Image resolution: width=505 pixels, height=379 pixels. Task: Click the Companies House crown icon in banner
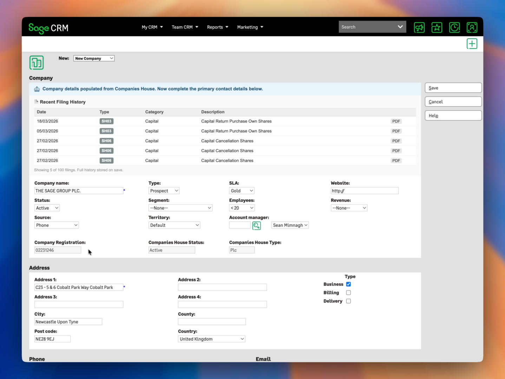pyautogui.click(x=37, y=89)
